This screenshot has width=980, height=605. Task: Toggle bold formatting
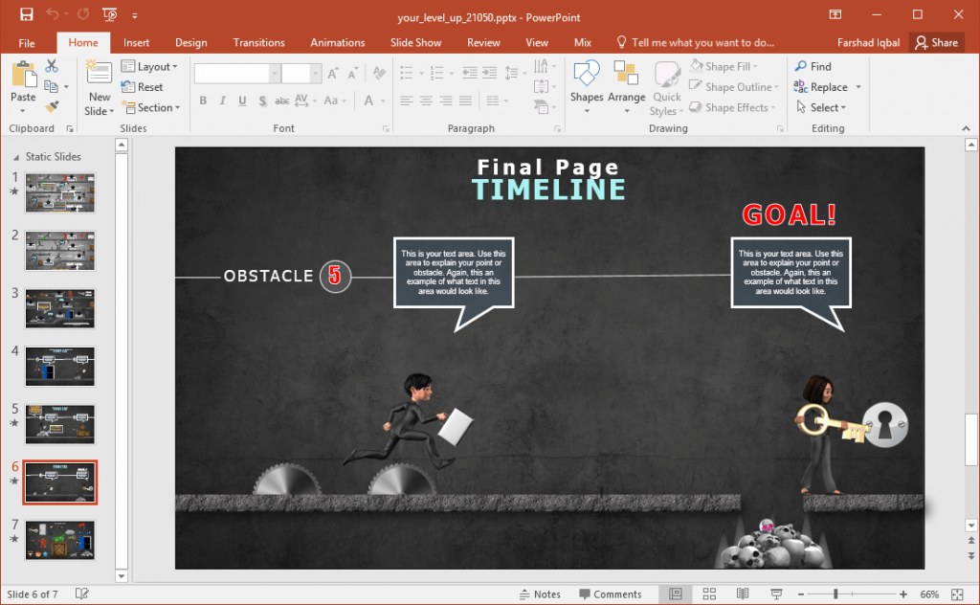click(203, 101)
